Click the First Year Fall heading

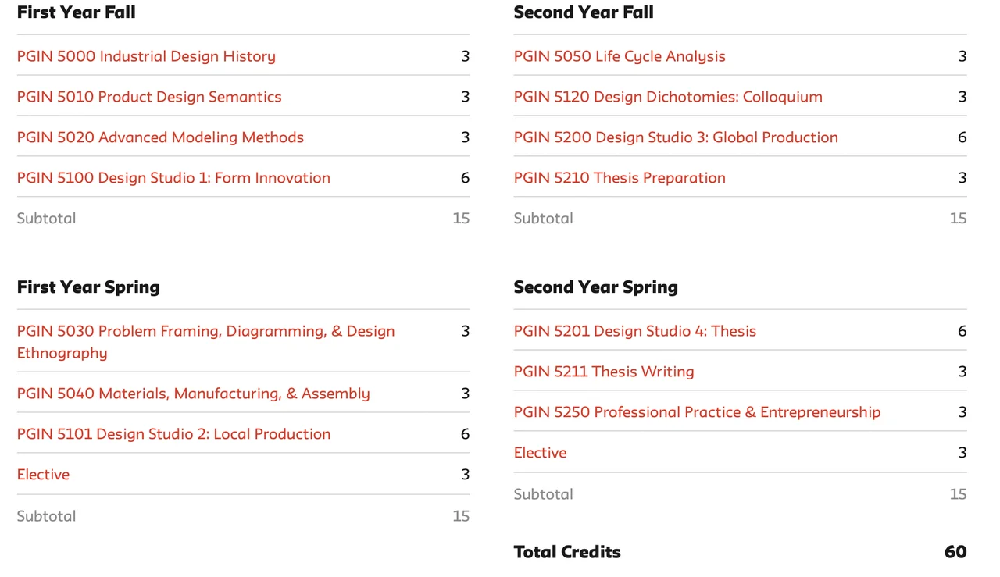coord(77,12)
